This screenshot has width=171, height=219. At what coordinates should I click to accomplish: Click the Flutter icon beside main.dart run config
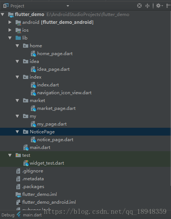tap(19, 215)
